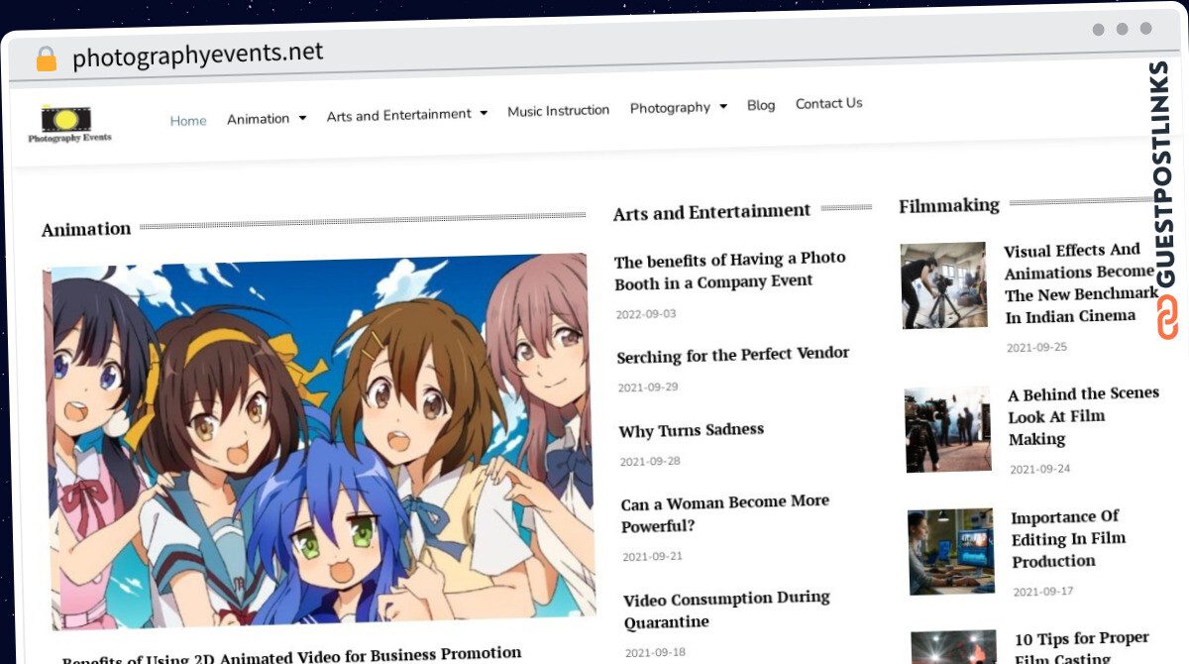This screenshot has height=664, width=1189.
Task: Expand the Photography menu dropdown arrow
Action: point(723,106)
